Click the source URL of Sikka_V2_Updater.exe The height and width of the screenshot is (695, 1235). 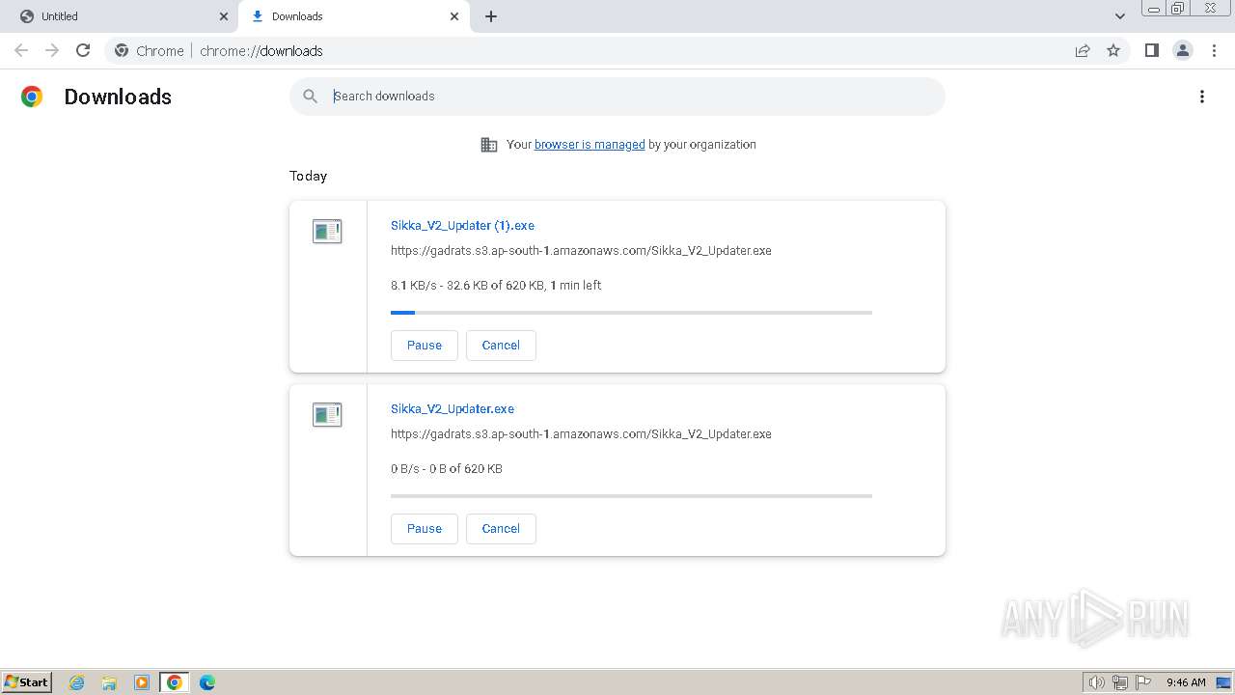(581, 434)
